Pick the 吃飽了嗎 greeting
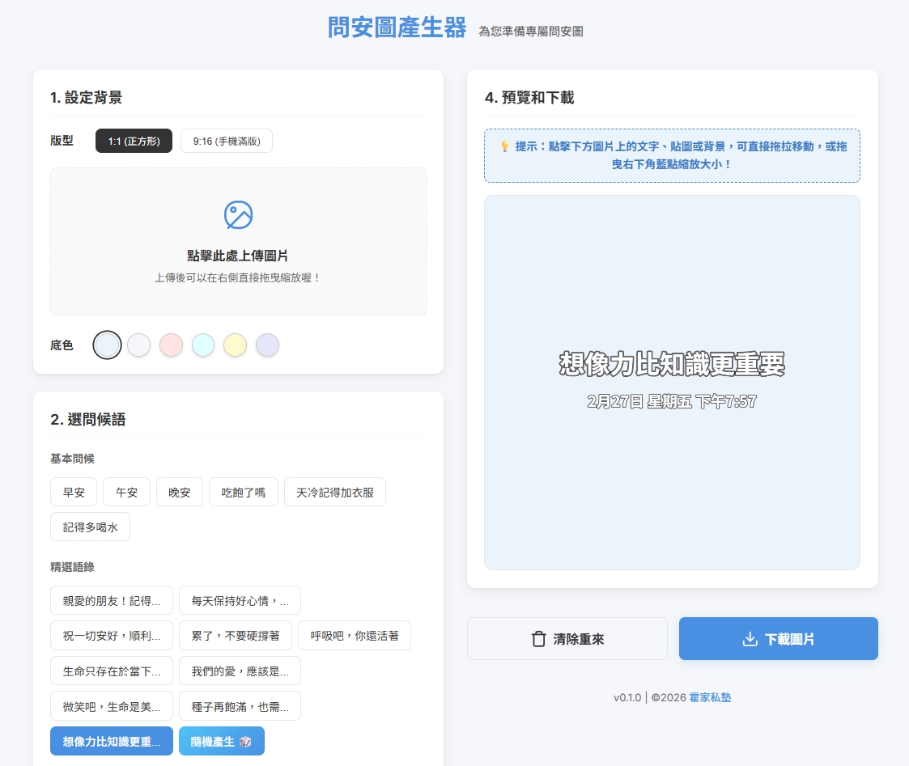The image size is (909, 766). [243, 492]
